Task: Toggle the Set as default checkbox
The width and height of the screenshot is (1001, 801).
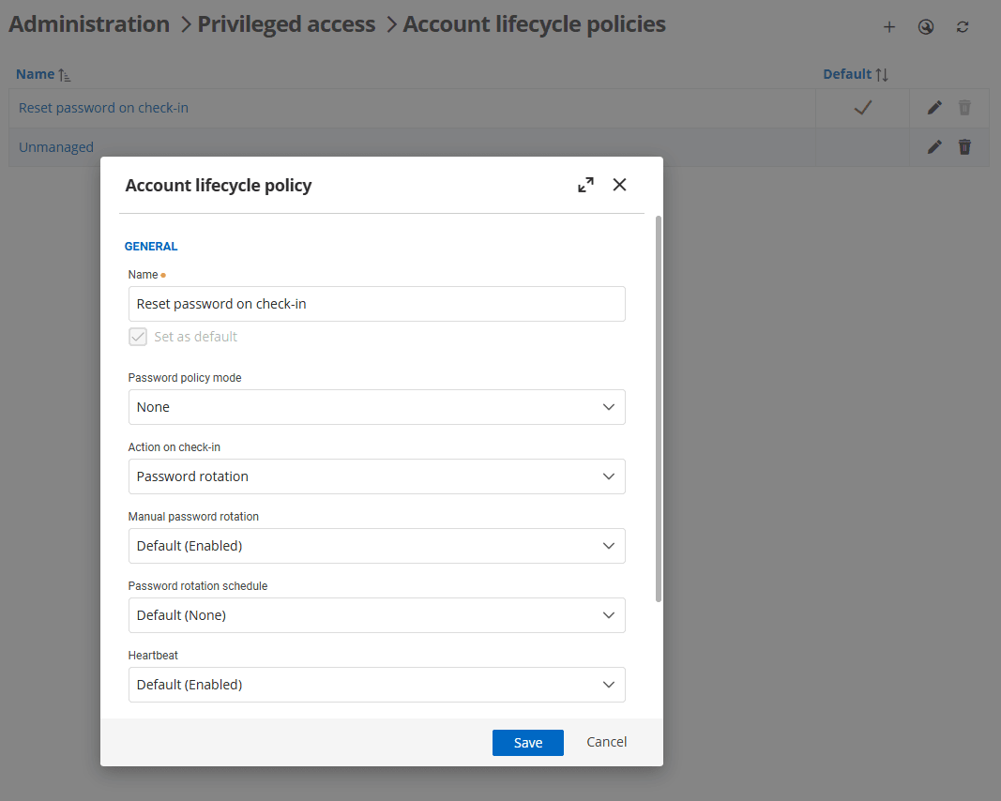Action: tap(138, 336)
